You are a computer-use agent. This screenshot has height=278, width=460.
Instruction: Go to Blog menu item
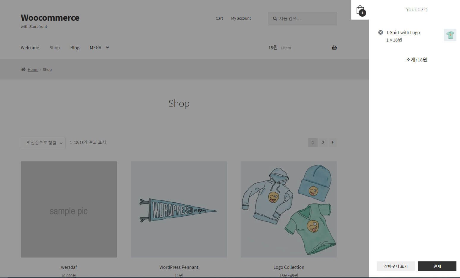75,47
